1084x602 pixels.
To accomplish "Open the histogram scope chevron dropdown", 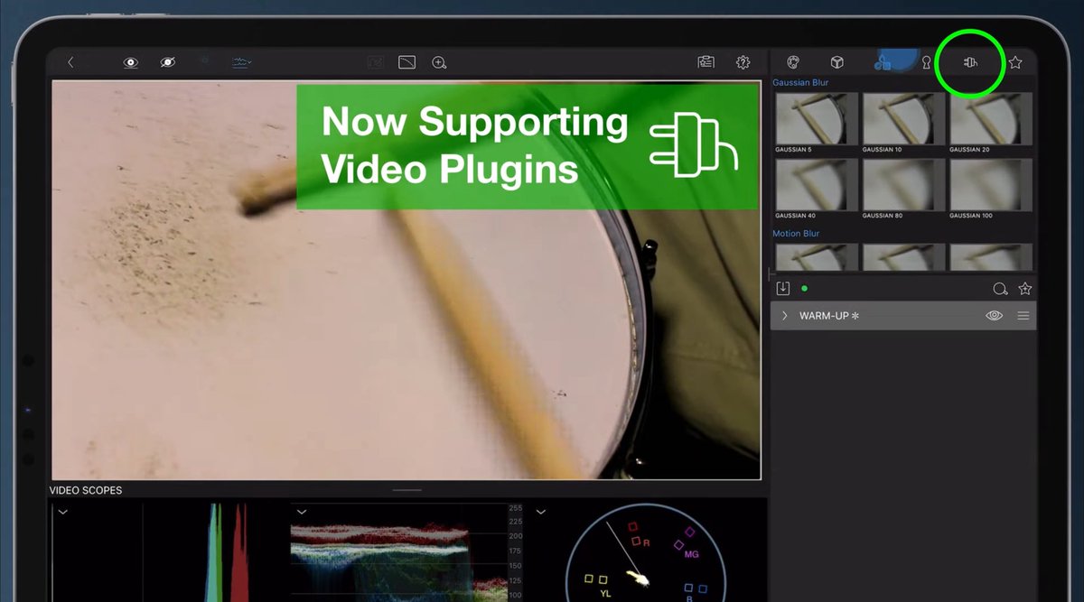I will 62,512.
